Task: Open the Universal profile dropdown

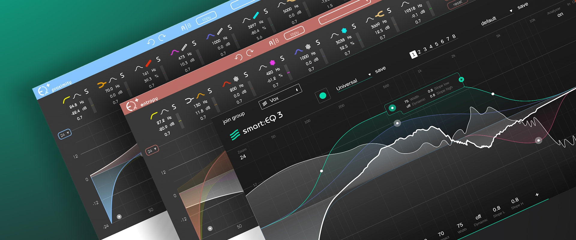Action: pos(369,75)
